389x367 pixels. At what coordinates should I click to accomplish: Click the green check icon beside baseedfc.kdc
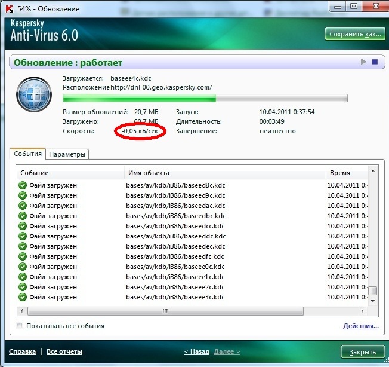23,256
